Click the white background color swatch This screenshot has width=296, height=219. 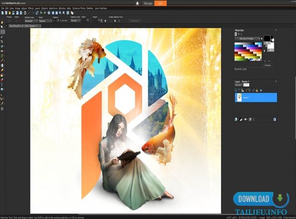click(270, 45)
